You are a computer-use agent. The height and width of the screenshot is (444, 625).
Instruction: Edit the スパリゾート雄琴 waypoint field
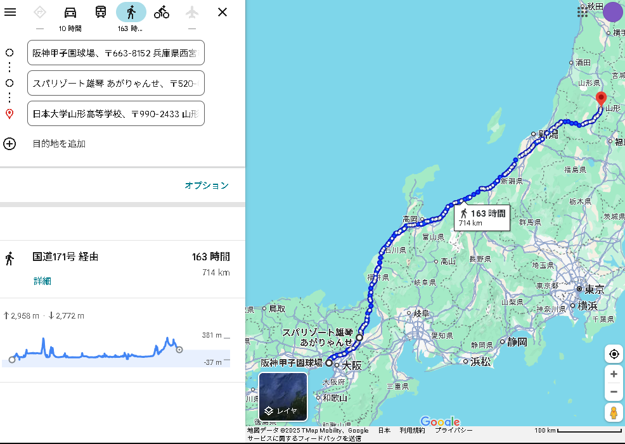point(115,83)
